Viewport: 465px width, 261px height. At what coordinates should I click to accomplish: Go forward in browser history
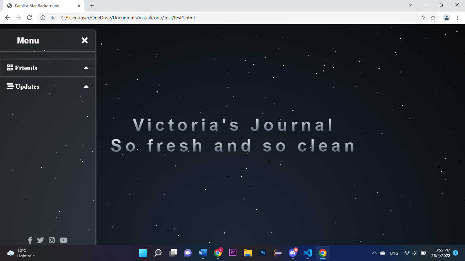18,18
